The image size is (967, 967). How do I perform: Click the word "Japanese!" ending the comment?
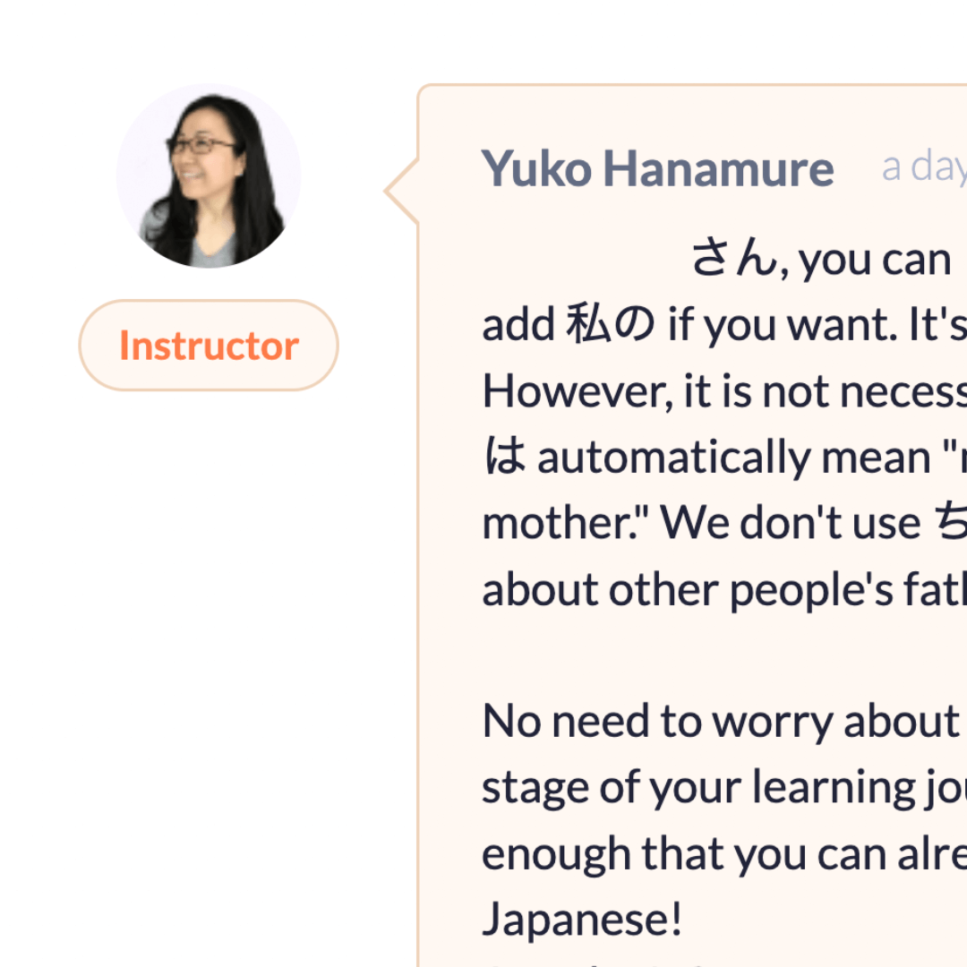point(582,920)
